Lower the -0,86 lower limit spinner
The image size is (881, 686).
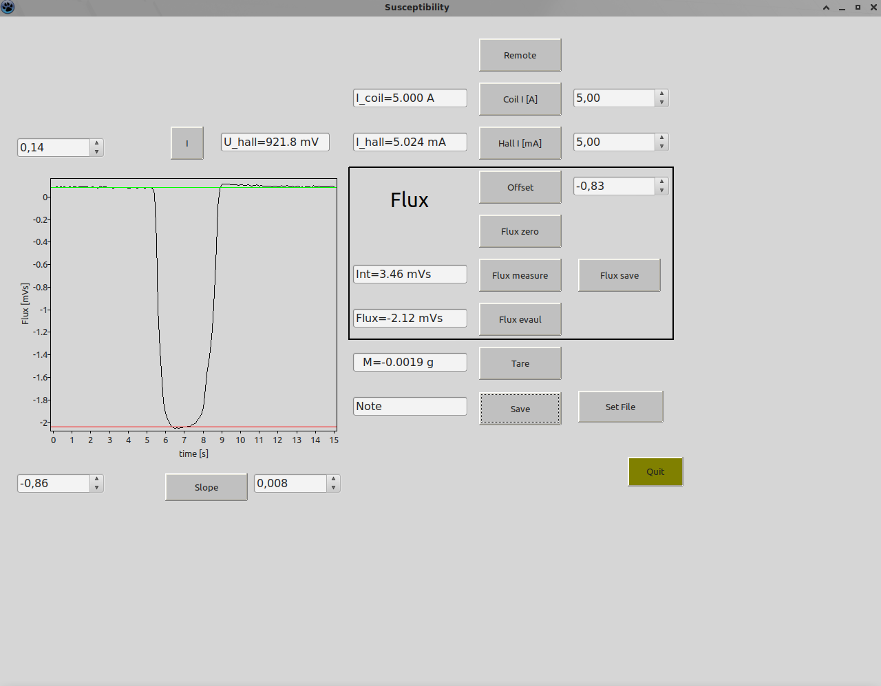tap(97, 487)
